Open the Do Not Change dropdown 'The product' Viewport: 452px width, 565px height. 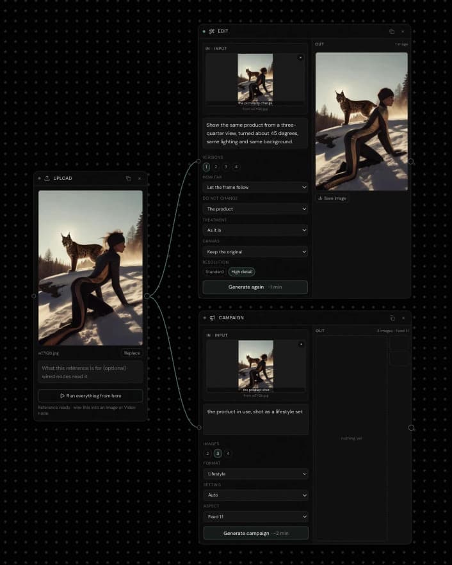(x=255, y=209)
